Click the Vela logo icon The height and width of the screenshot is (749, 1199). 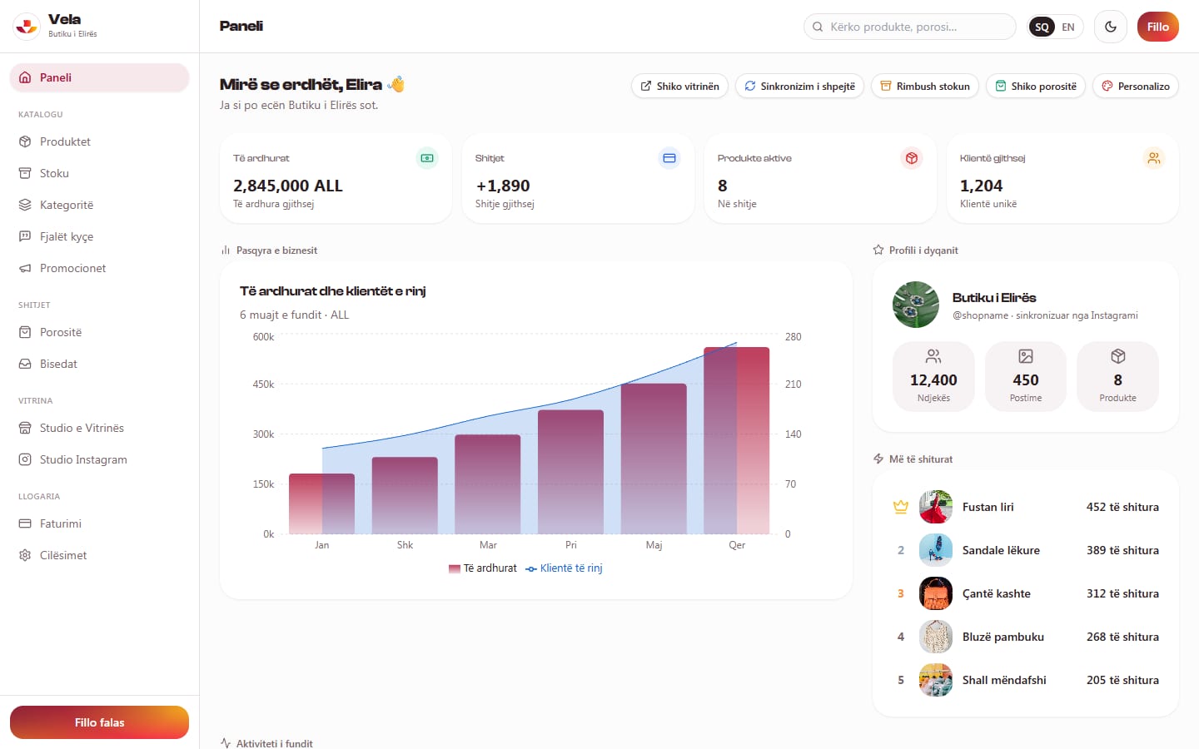click(27, 27)
